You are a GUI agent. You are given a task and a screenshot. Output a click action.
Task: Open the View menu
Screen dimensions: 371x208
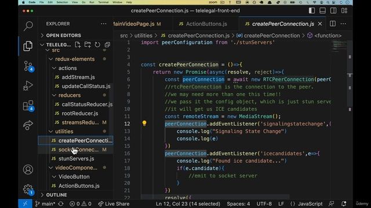pos(75,2)
